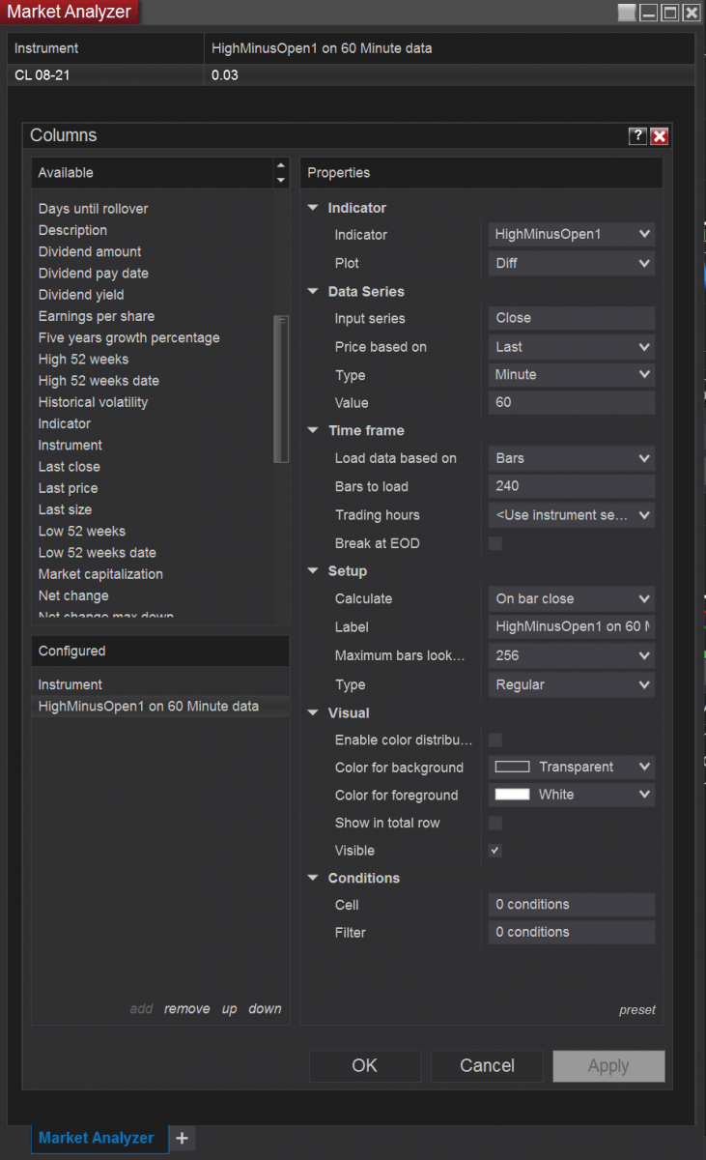Enable the Break at EOD checkbox
The width and height of the screenshot is (706, 1160).
point(495,543)
